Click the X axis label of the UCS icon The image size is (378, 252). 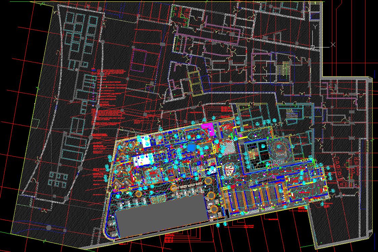[x=333, y=44]
